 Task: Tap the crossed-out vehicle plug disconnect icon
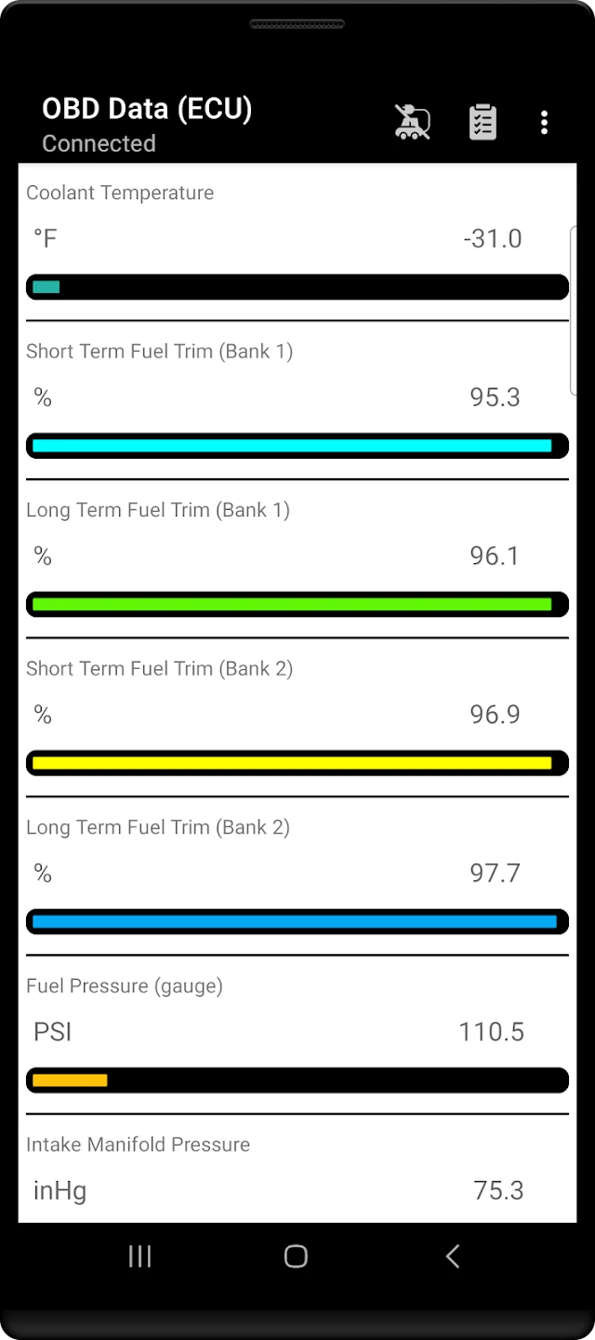coord(412,122)
